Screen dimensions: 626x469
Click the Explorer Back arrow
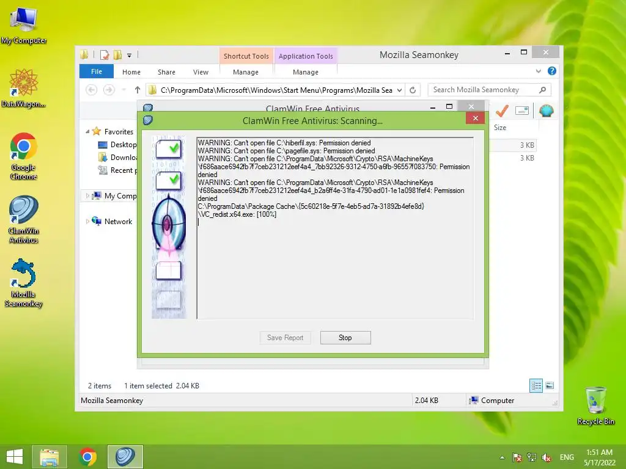(x=92, y=90)
